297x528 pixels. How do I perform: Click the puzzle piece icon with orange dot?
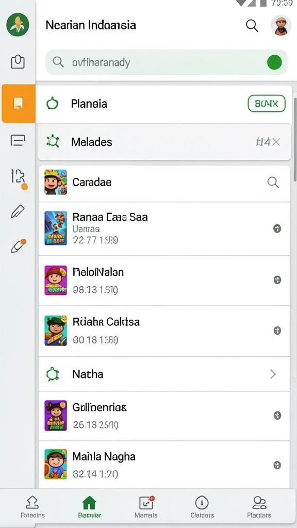(18, 177)
